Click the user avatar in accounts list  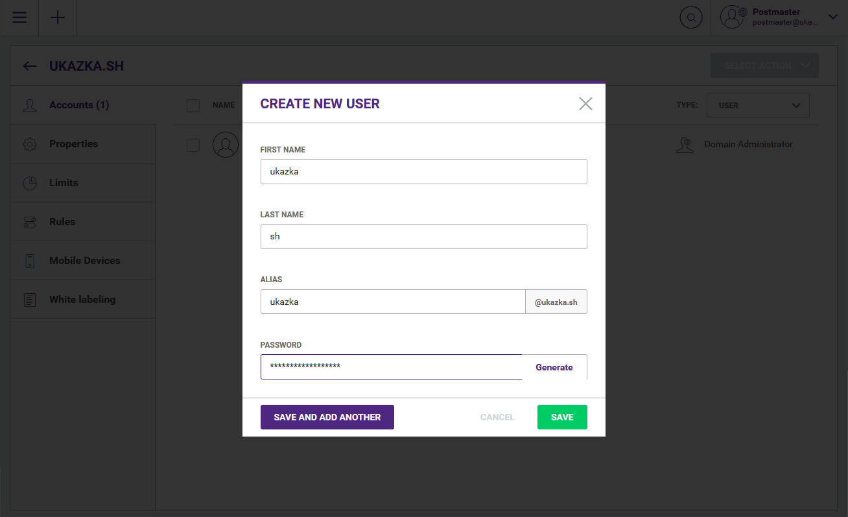[x=225, y=145]
